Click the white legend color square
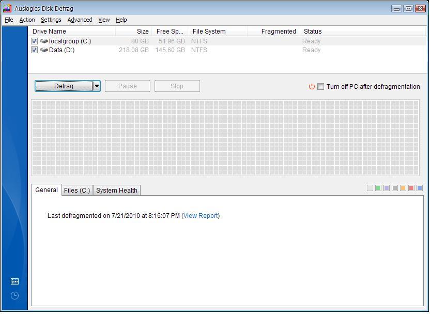431x316 pixels. point(370,188)
